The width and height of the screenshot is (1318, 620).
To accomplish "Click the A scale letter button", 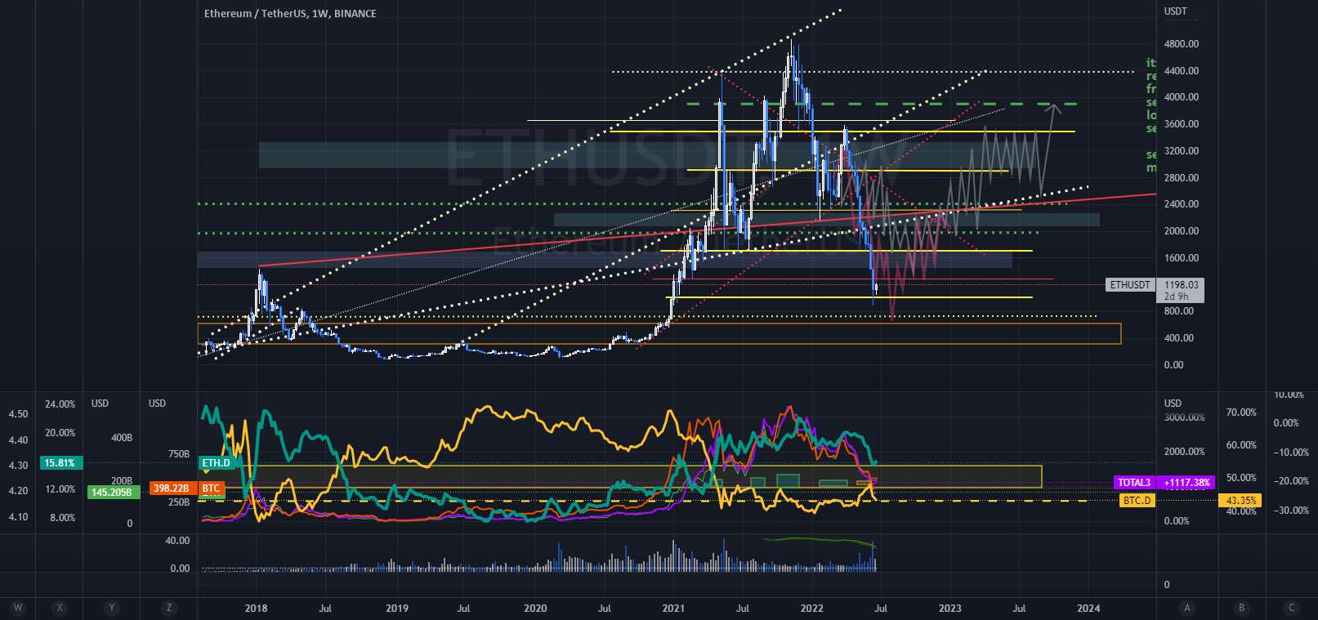I will coord(1187,608).
